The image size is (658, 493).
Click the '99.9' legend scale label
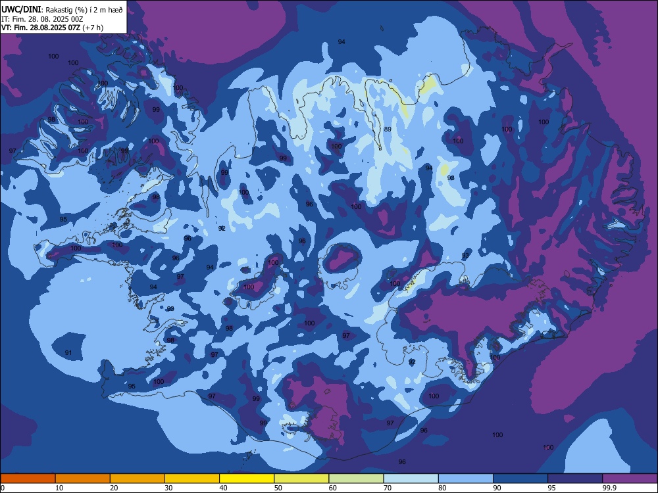[609, 488]
